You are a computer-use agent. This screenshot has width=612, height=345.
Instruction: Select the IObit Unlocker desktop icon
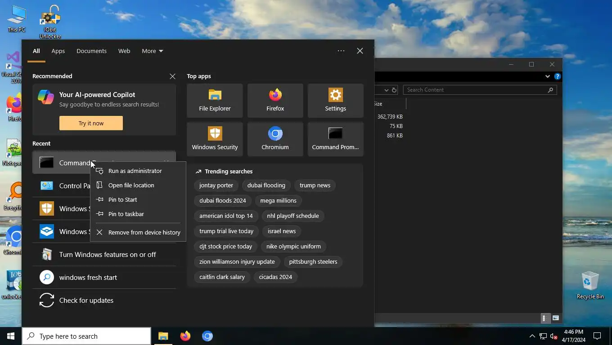tap(50, 22)
